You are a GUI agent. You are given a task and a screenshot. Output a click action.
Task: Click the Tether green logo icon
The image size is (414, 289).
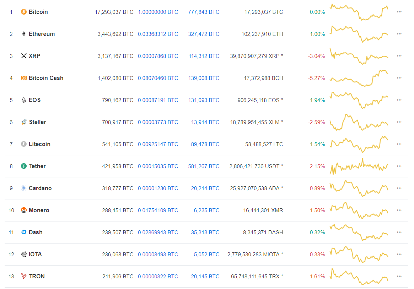(24, 166)
